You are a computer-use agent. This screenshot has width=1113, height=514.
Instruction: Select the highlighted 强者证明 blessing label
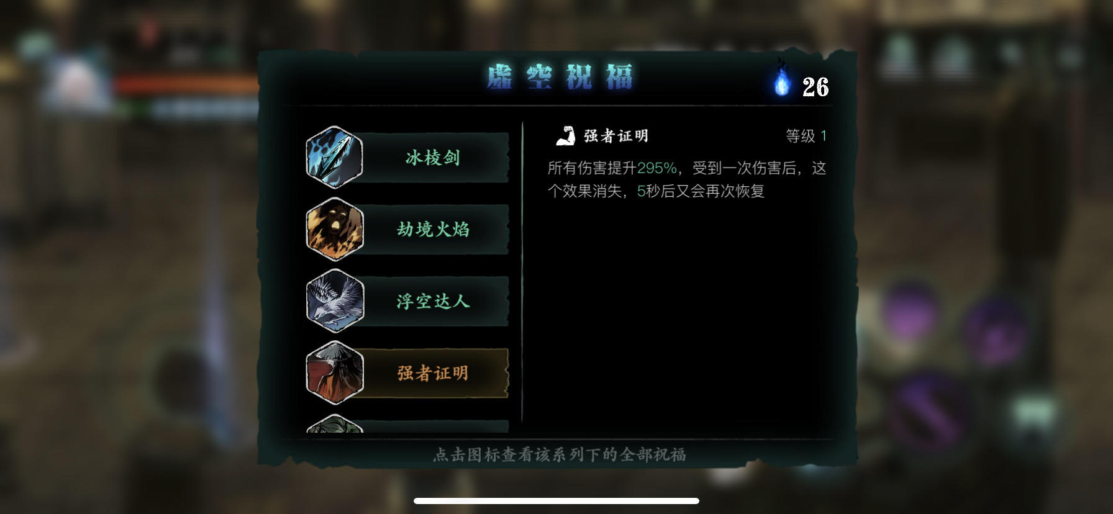(x=433, y=373)
